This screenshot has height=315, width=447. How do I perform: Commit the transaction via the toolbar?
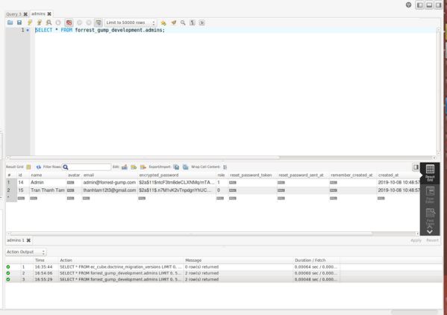(80, 22)
